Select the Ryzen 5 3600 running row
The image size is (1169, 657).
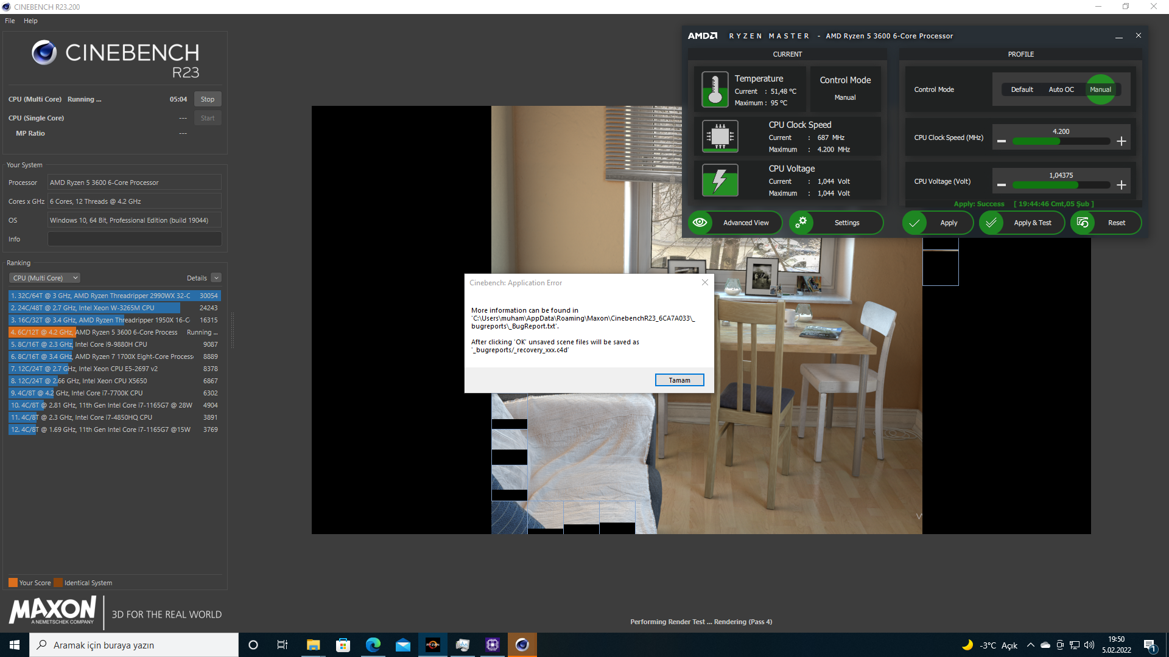pos(114,332)
